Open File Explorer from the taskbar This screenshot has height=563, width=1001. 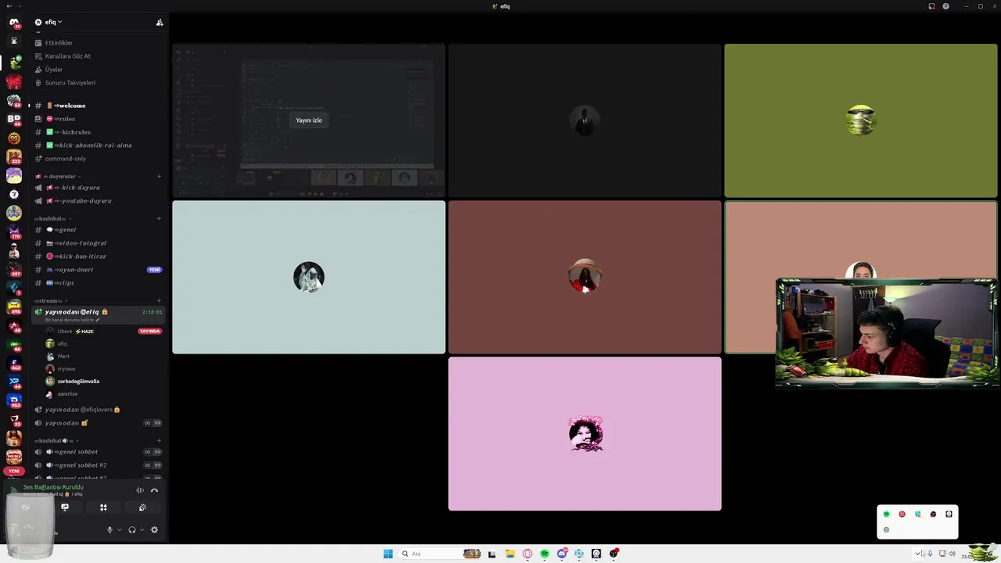(x=510, y=554)
